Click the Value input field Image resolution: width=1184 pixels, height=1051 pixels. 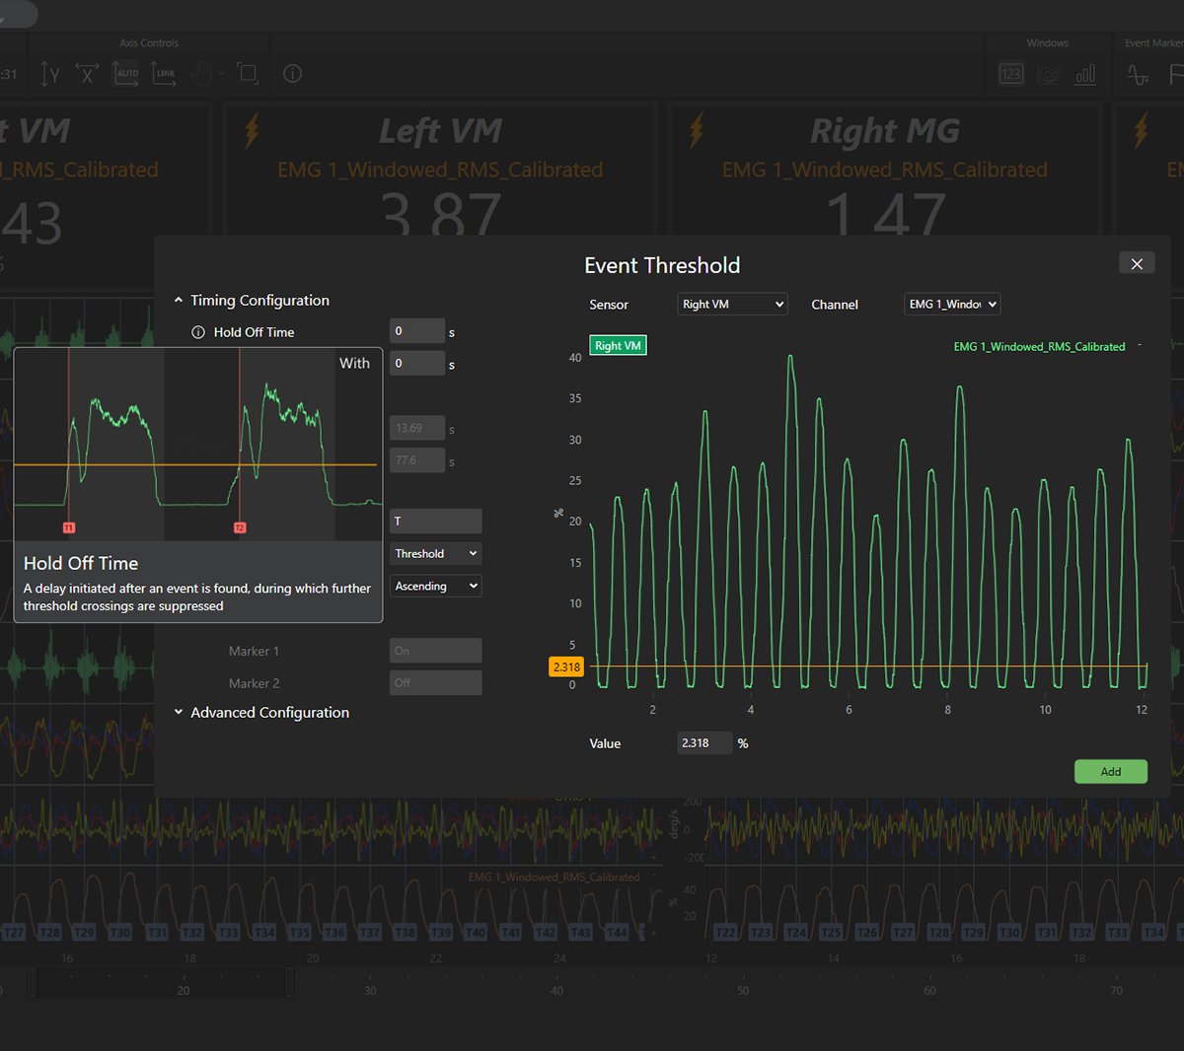pyautogui.click(x=703, y=743)
